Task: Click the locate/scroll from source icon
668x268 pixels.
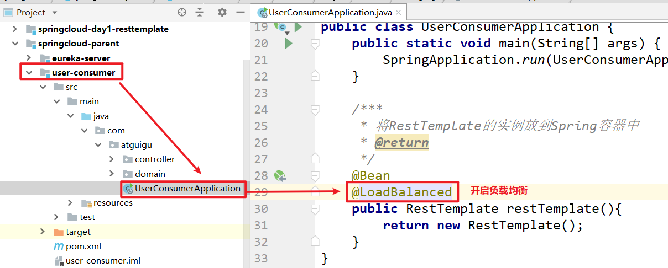Action: [x=182, y=12]
